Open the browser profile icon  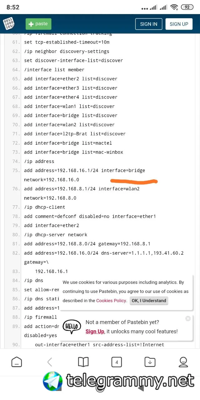[183, 362]
